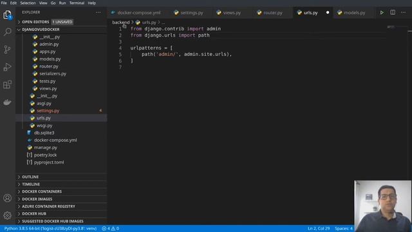Image resolution: width=412 pixels, height=232 pixels.
Task: Expand the Docker Images section
Action: (37, 199)
